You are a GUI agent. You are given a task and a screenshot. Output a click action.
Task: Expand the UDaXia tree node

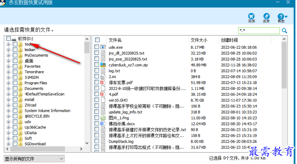(x=8, y=133)
